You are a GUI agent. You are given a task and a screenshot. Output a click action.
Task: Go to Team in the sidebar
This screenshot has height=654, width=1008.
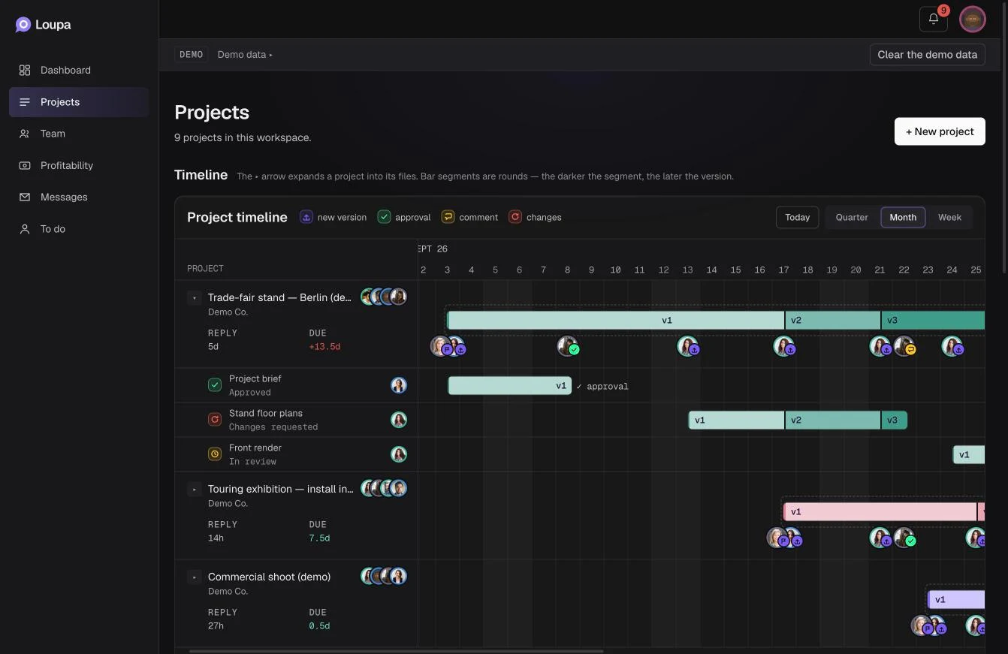[x=79, y=134]
